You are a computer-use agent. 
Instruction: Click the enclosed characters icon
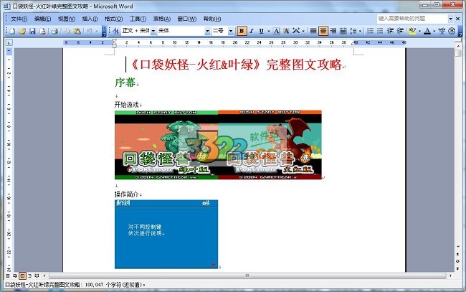coord(452,31)
